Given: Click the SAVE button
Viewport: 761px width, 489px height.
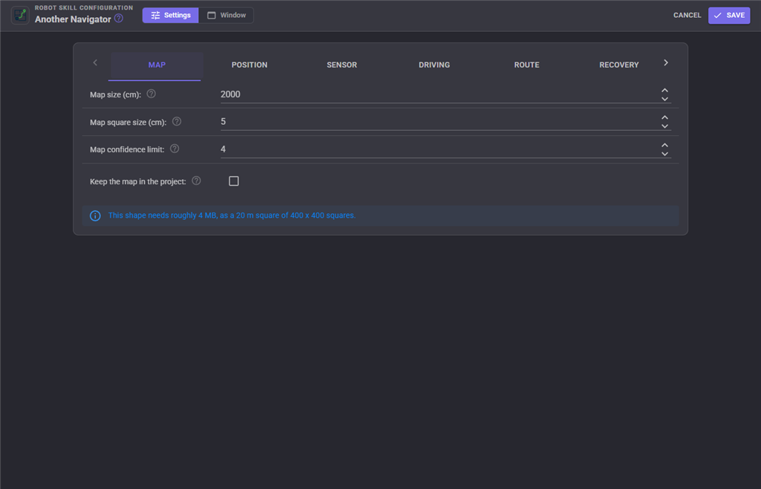Looking at the screenshot, I should pyautogui.click(x=729, y=15).
